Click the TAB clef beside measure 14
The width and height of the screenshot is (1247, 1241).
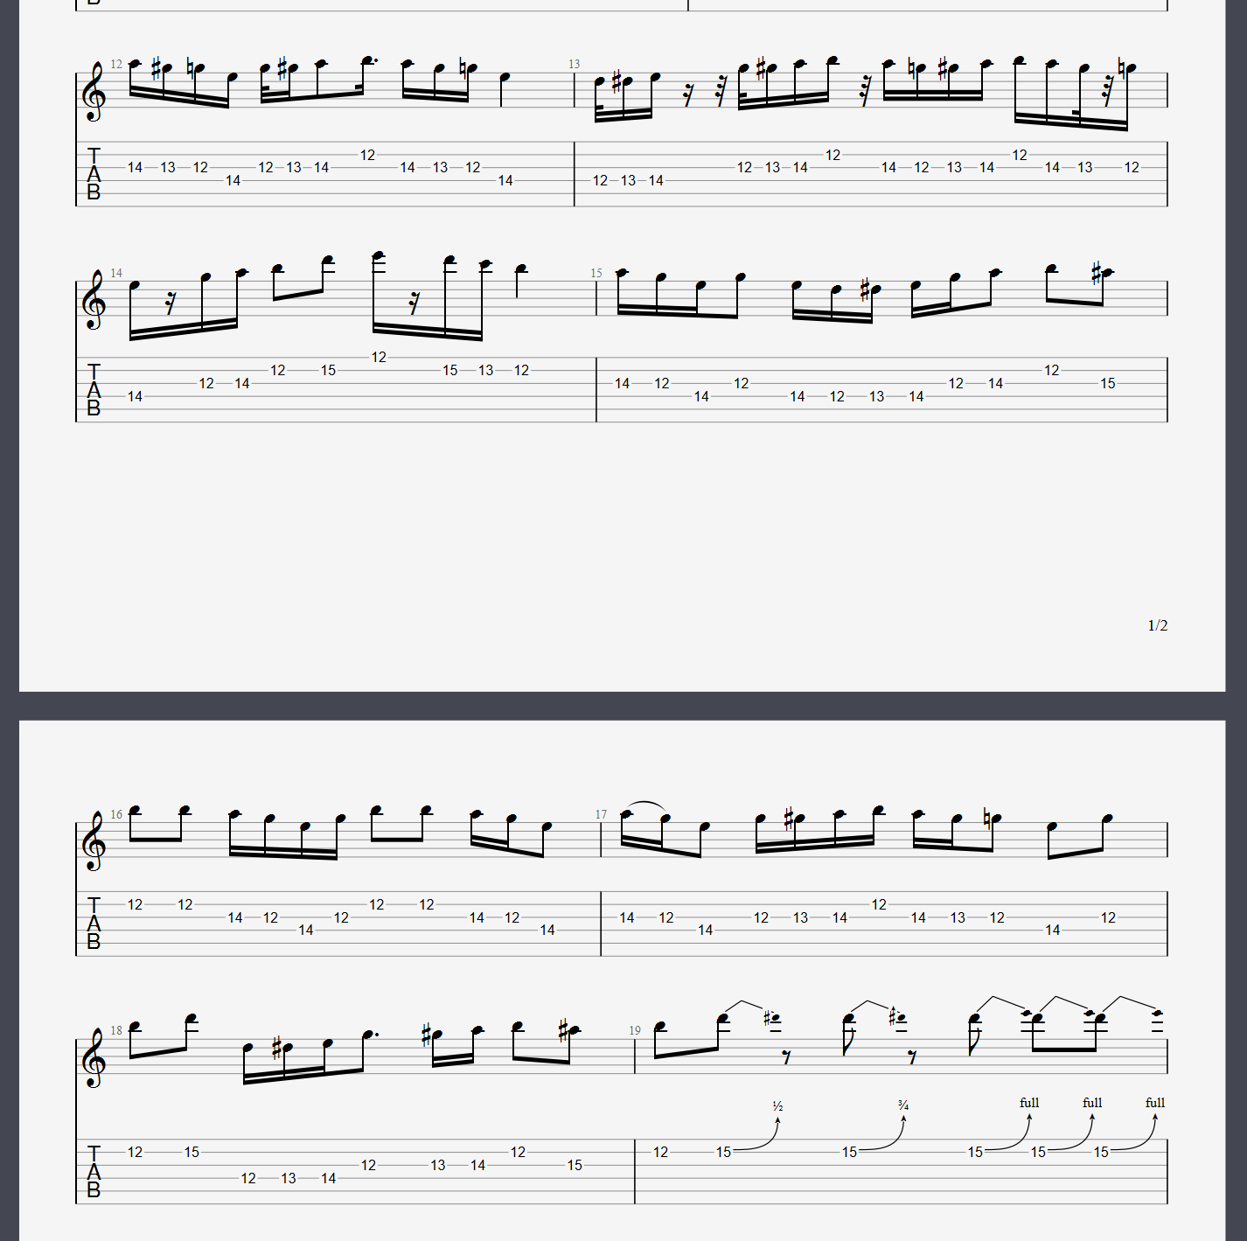point(94,390)
